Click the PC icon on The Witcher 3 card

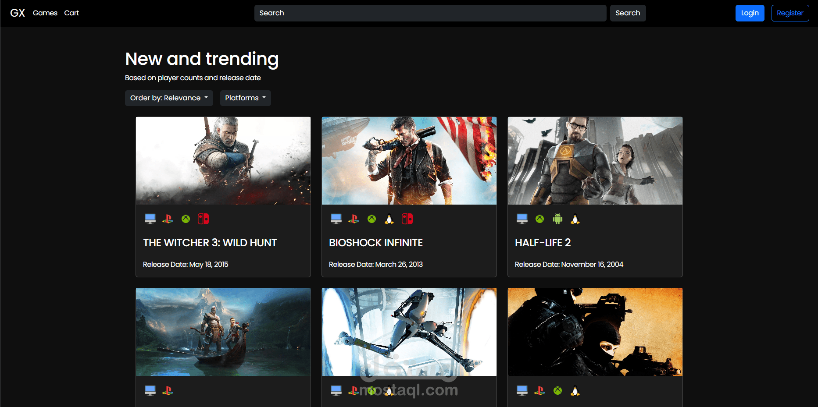(150, 219)
